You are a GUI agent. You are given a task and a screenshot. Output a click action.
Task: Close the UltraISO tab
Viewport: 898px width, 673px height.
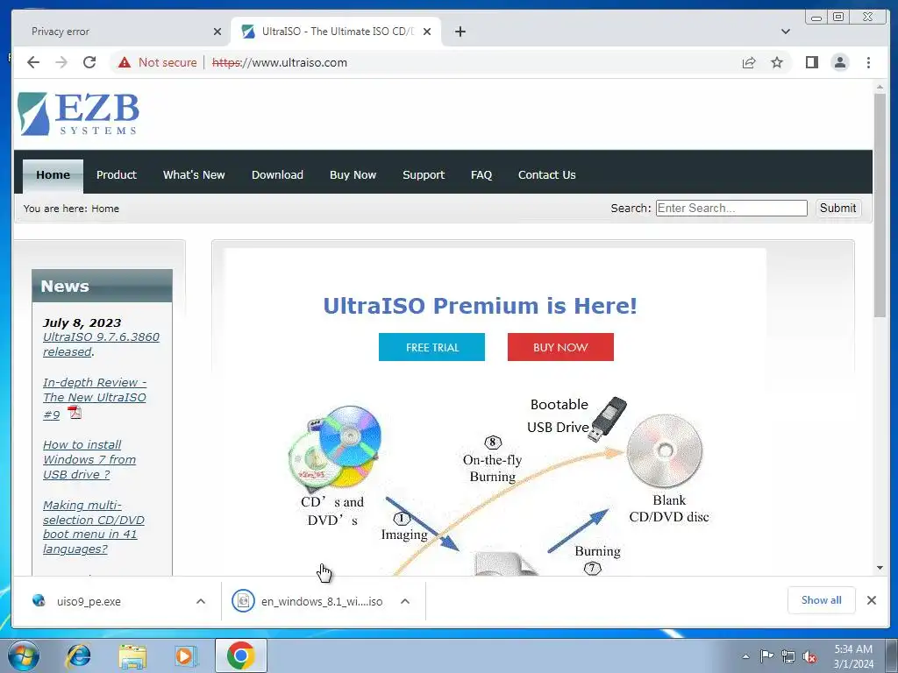click(x=427, y=32)
